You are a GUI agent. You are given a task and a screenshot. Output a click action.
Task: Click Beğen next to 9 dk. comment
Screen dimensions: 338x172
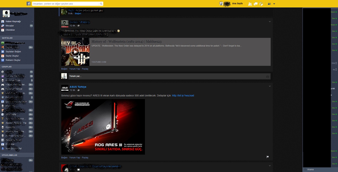(x=78, y=13)
